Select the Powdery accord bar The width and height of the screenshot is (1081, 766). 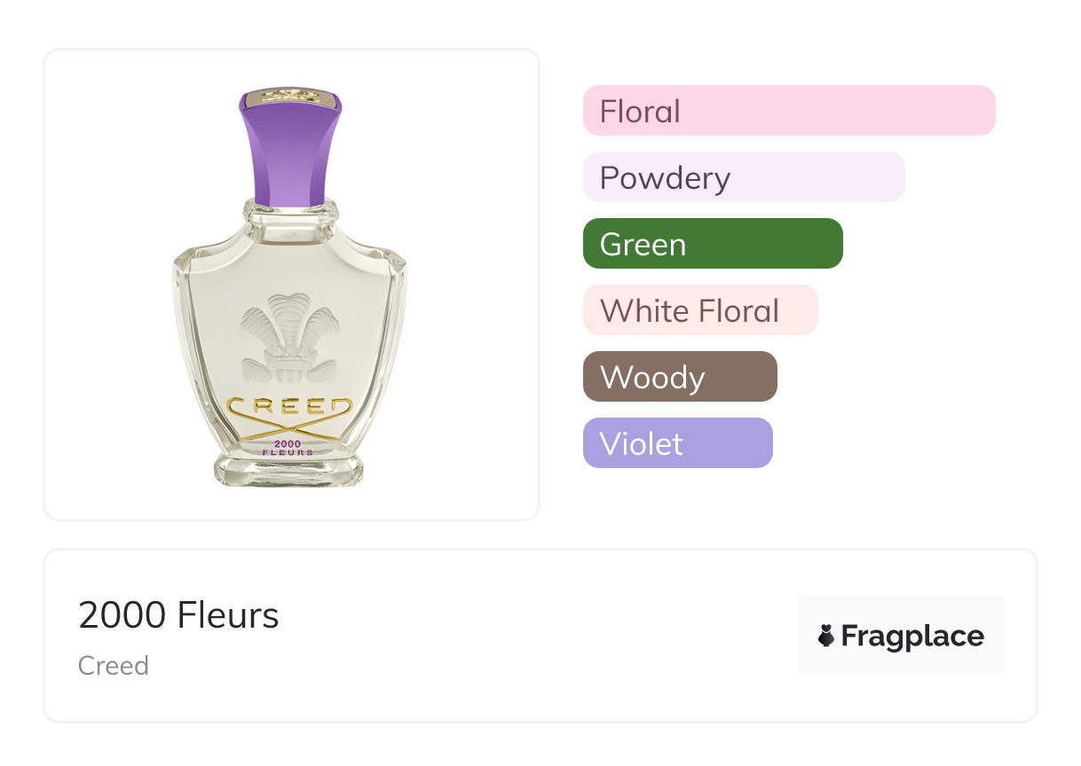point(743,177)
